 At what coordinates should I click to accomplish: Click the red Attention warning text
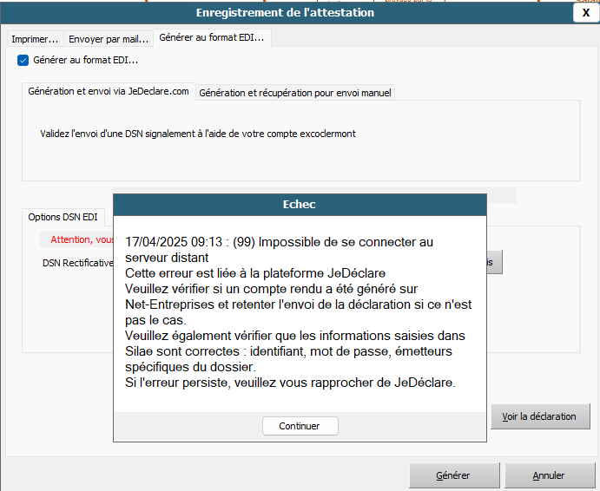pos(82,239)
